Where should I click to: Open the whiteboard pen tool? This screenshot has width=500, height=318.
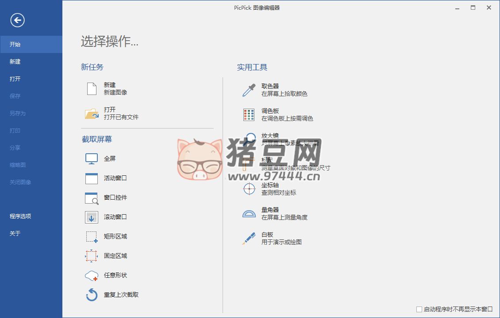click(x=249, y=238)
